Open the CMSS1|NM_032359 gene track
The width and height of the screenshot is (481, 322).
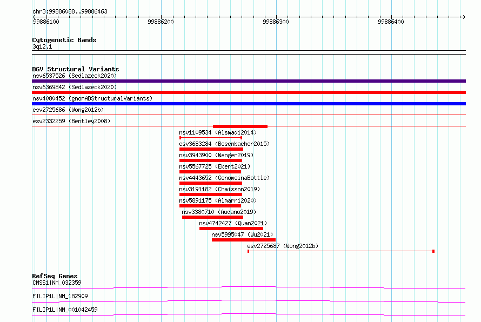tap(249, 287)
